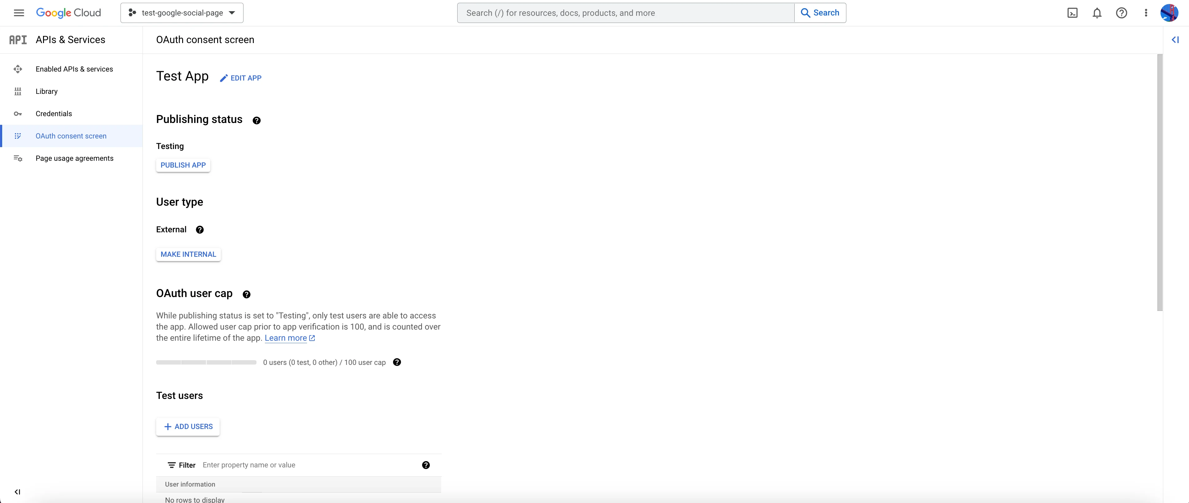Show OAuth user cap help tooltip

click(x=247, y=295)
